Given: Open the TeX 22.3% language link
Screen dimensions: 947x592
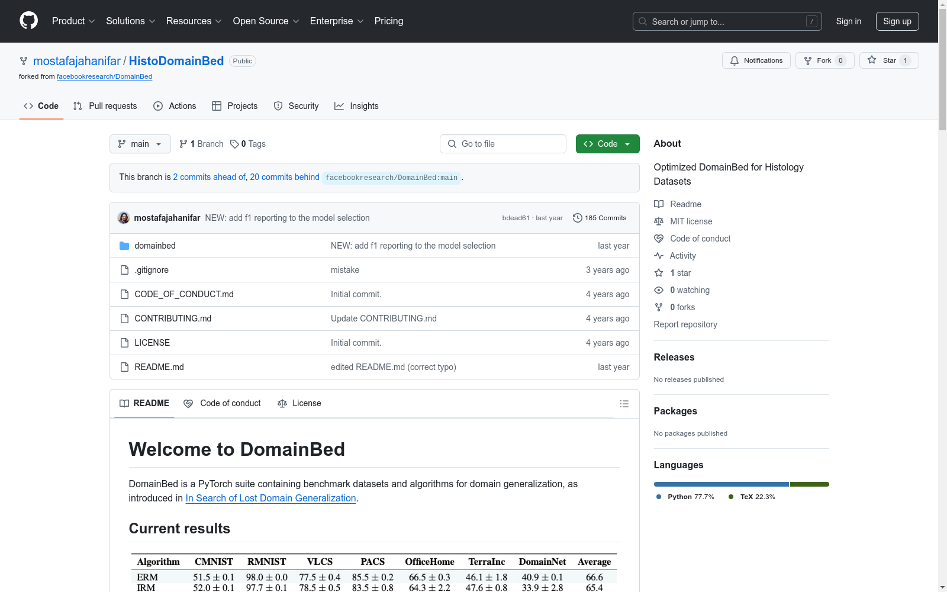Looking at the screenshot, I should click(x=752, y=497).
